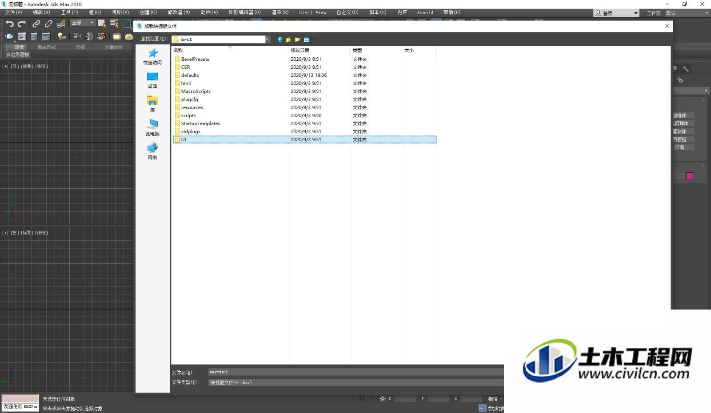Image resolution: width=711 pixels, height=413 pixels.
Task: Go back to last folder visited
Action: coord(280,40)
